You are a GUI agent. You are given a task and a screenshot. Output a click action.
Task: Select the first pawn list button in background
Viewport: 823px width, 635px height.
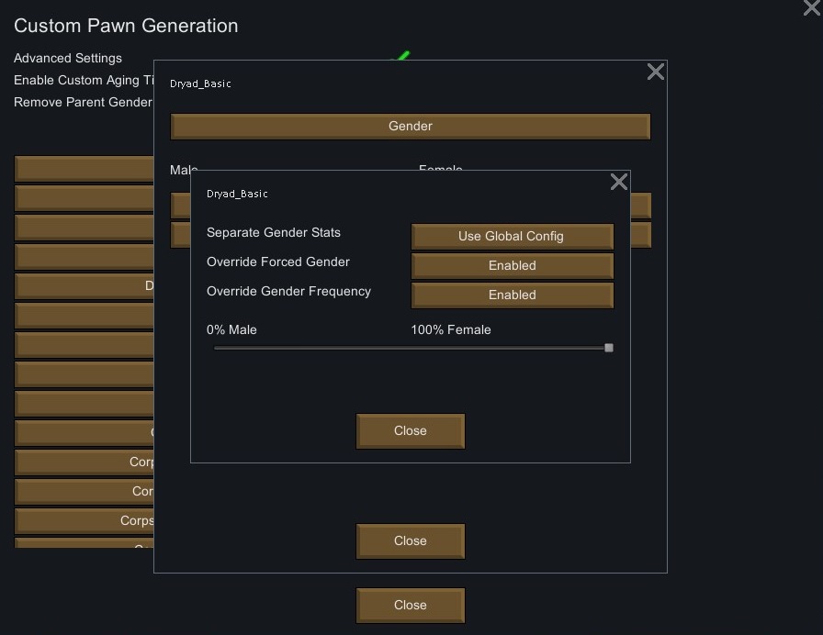click(x=84, y=169)
